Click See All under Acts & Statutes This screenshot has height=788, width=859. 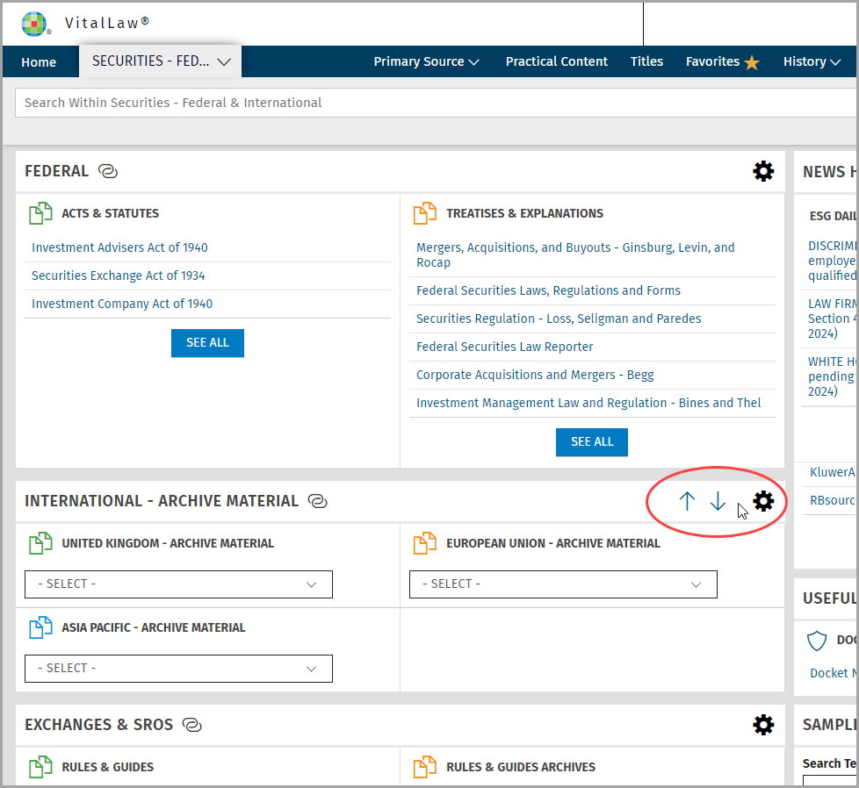click(207, 343)
